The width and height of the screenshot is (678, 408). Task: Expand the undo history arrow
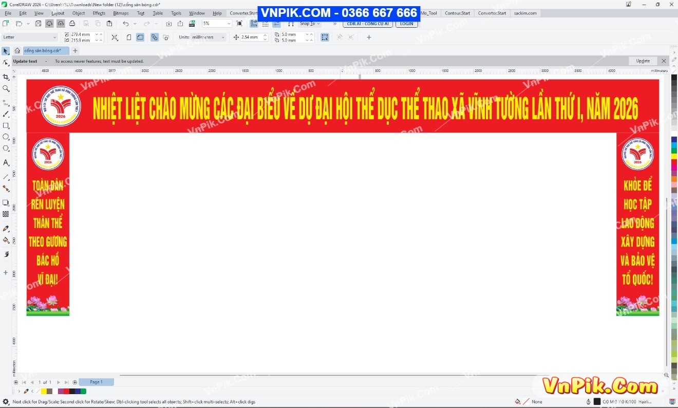click(135, 24)
